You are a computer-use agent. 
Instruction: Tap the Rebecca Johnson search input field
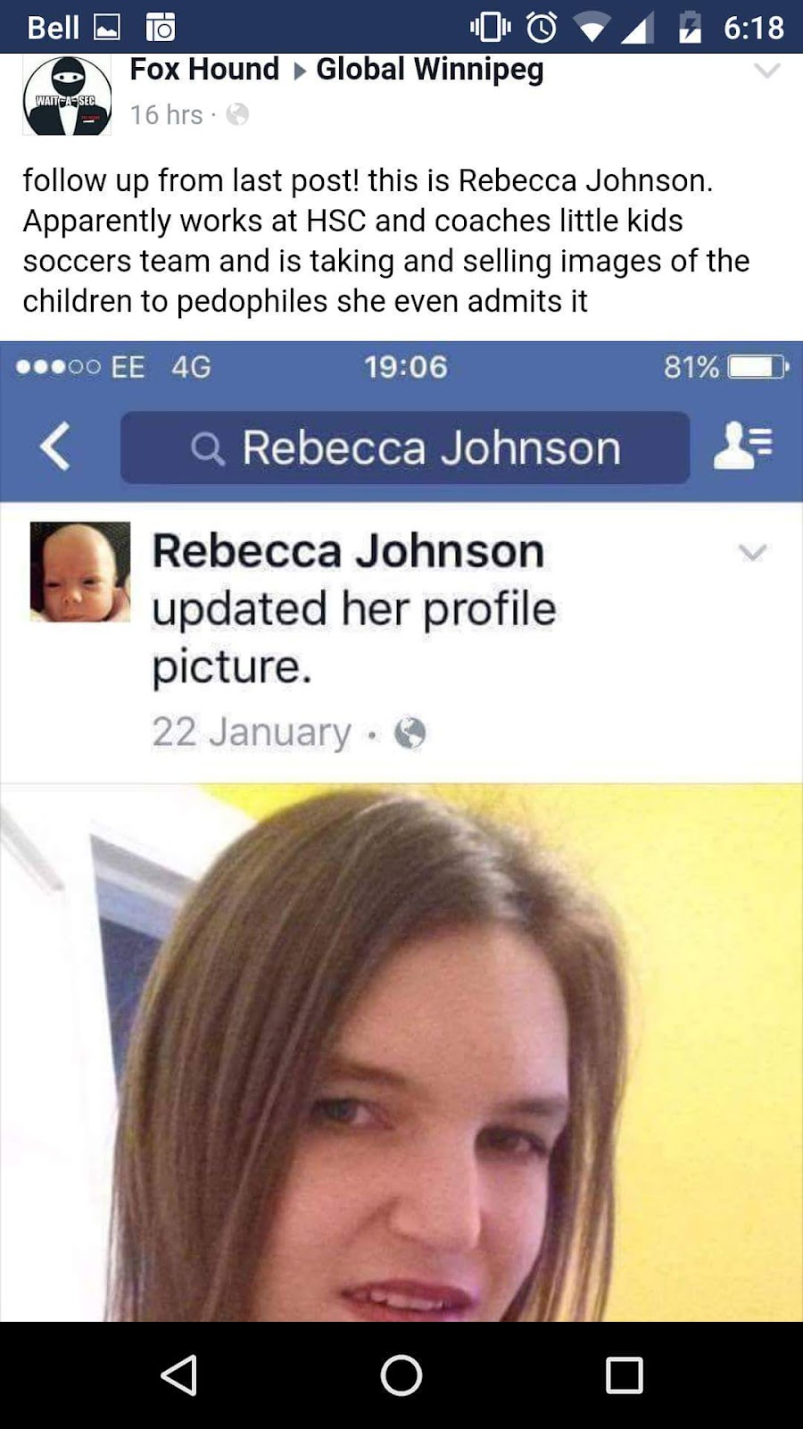pyautogui.click(x=405, y=447)
